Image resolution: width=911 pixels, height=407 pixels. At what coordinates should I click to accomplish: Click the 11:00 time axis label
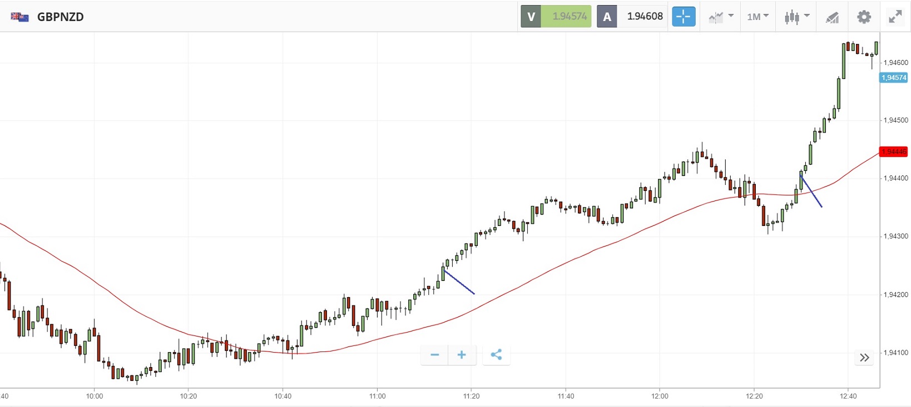point(377,396)
